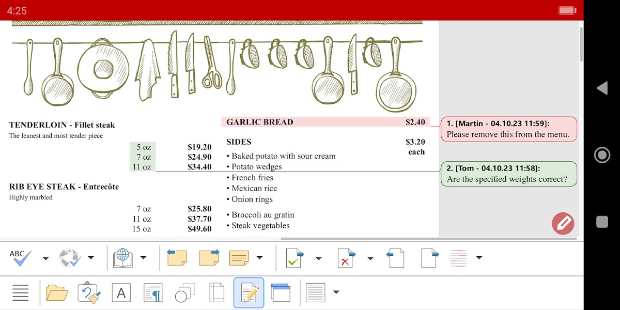Viewport: 620px width, 310px height.
Task: Run the ABC spell check
Action: [21, 257]
